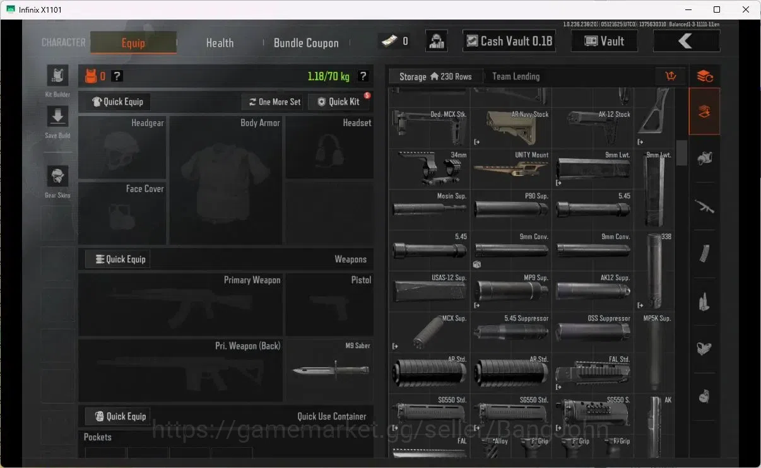
Task: Click the storage list scrollbar thumb
Action: [x=681, y=153]
